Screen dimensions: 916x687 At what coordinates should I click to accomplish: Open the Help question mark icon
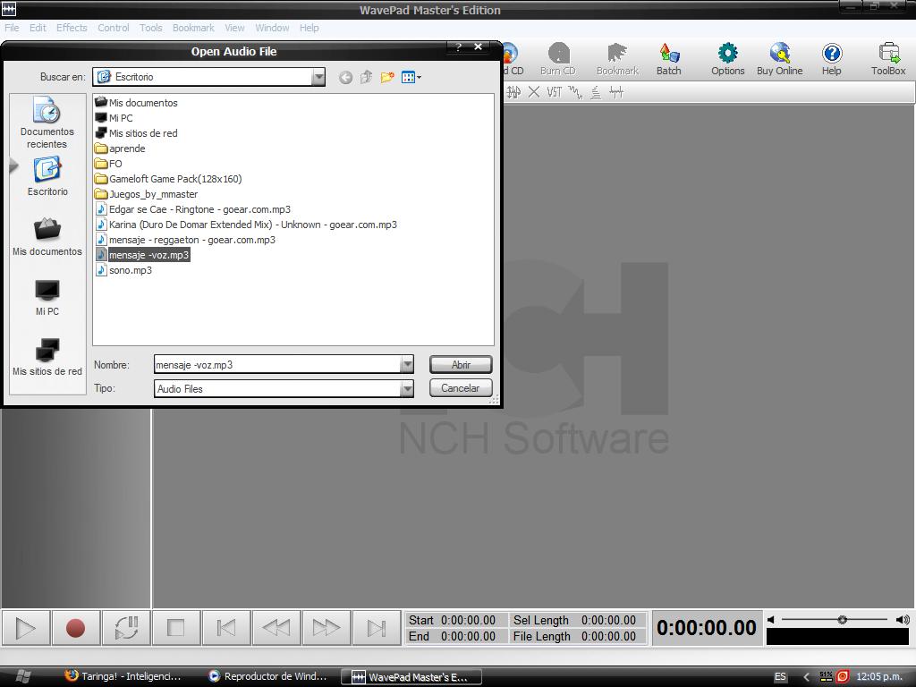click(831, 60)
